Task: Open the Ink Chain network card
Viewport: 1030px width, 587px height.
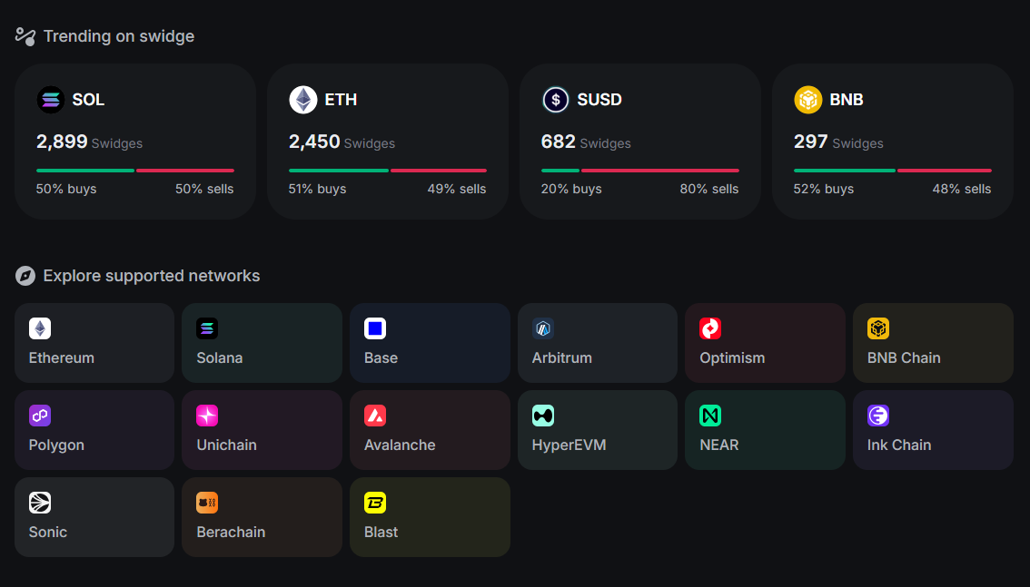Action: point(933,430)
